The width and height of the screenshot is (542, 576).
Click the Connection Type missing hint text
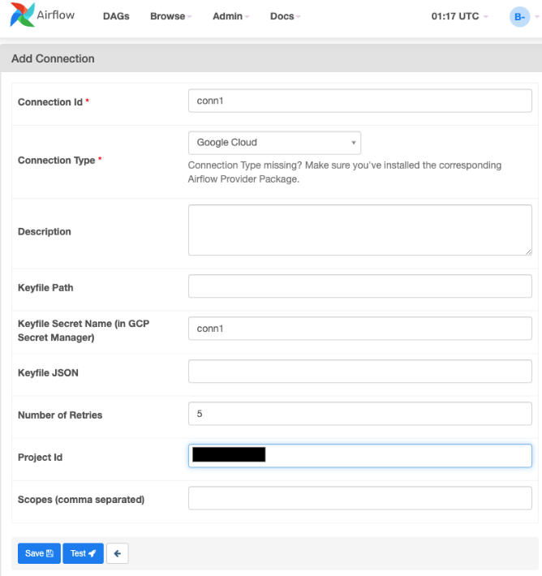pos(345,172)
